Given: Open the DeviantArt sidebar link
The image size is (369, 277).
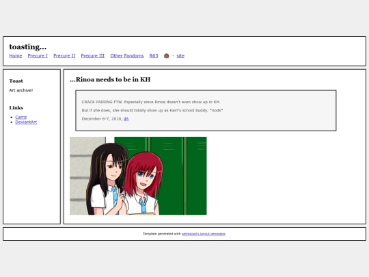Looking at the screenshot, I should [26, 122].
